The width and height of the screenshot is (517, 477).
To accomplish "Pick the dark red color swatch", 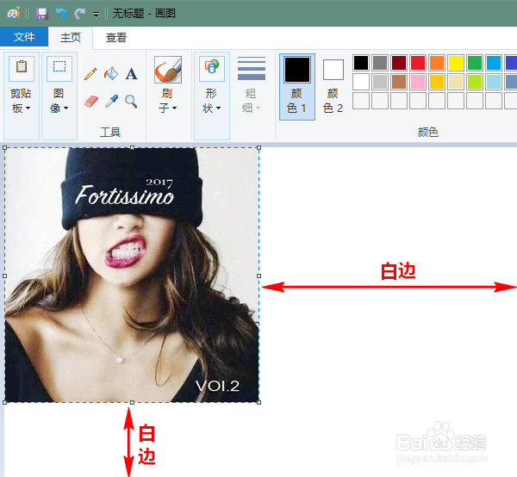I will [399, 63].
